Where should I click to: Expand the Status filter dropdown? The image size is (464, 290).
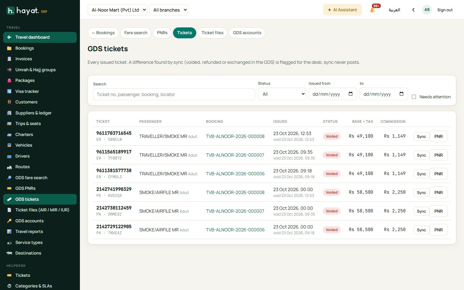point(282,94)
